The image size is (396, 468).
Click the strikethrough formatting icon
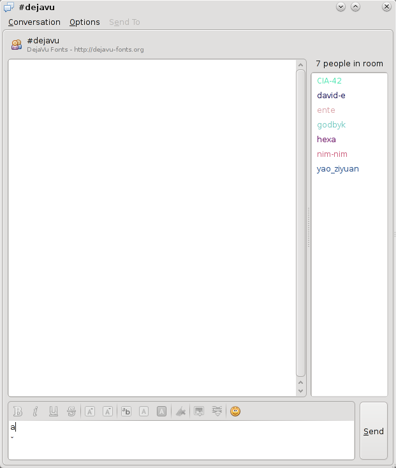click(x=71, y=411)
